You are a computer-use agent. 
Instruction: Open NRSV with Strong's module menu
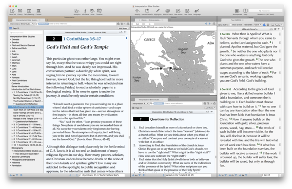pyautogui.click(x=250, y=29)
